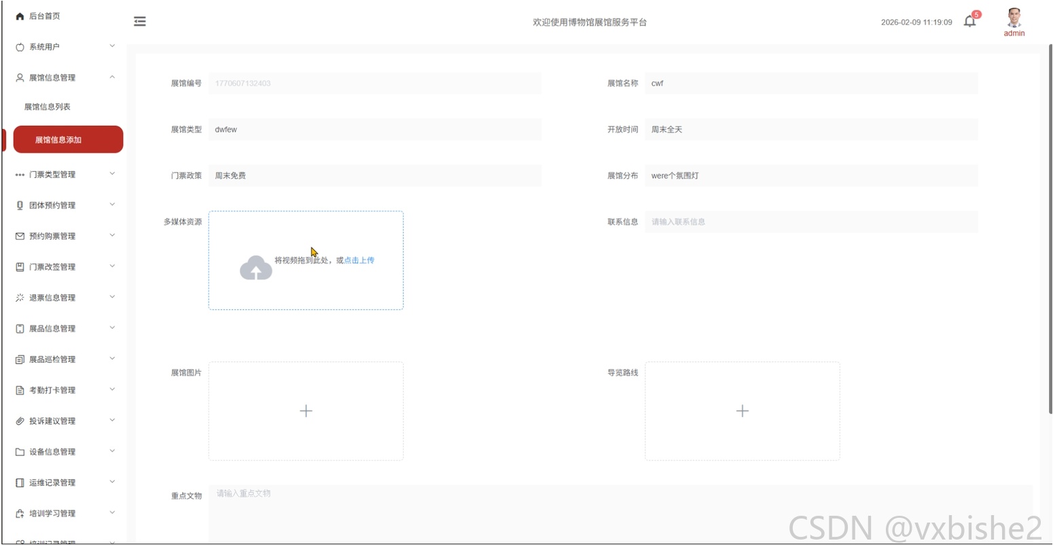This screenshot has width=1053, height=545.
Task: Add a 导览路线 image with its plus icon
Action: (x=743, y=411)
